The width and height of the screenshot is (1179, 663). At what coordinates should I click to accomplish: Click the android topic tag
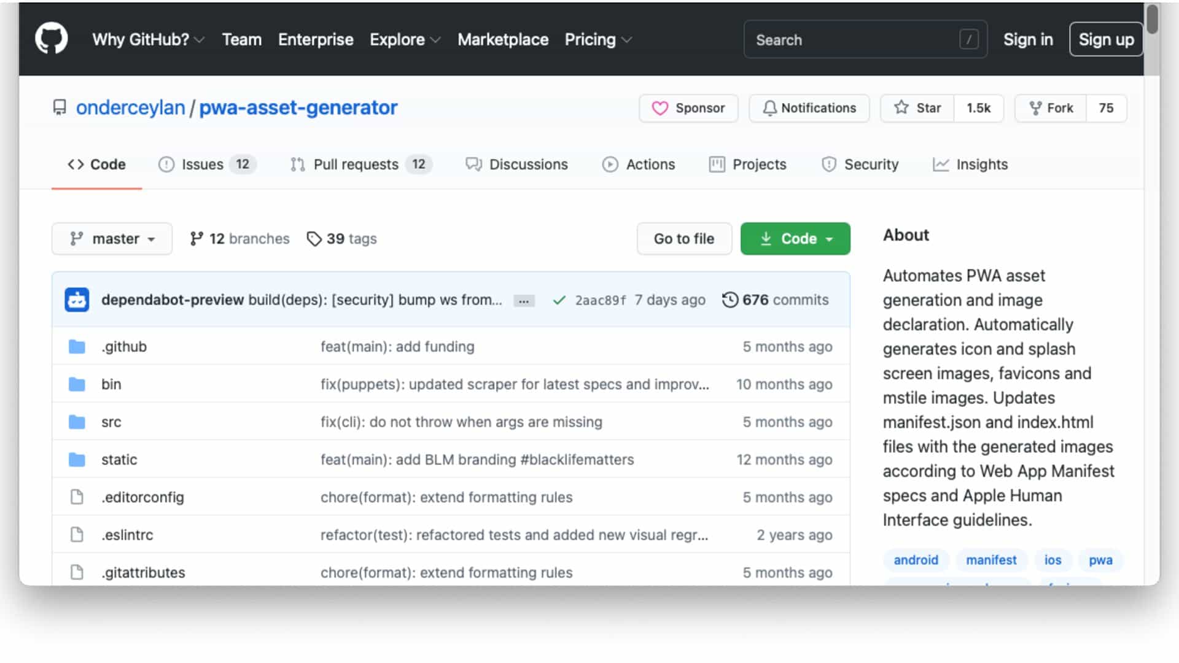click(x=916, y=560)
